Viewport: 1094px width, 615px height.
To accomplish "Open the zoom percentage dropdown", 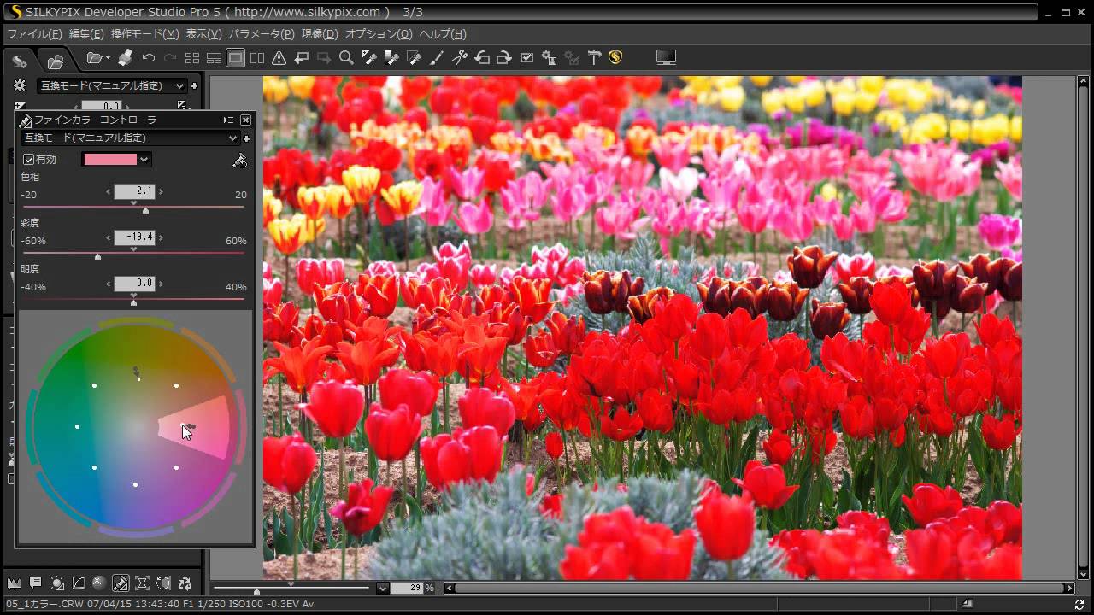I will [383, 588].
